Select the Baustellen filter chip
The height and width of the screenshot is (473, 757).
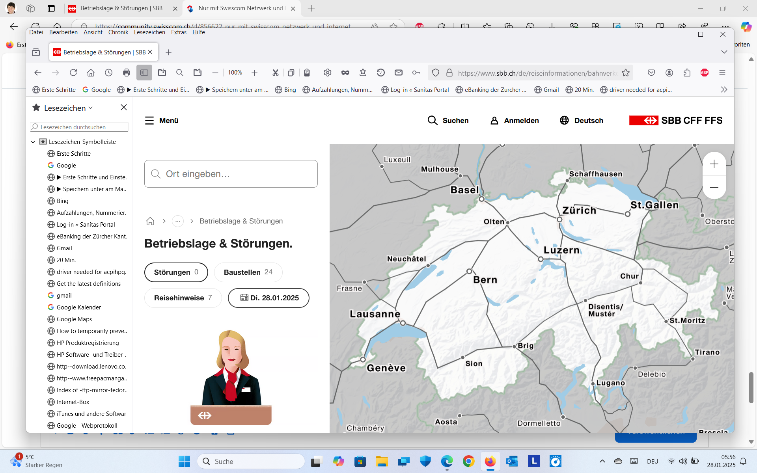[x=248, y=272]
